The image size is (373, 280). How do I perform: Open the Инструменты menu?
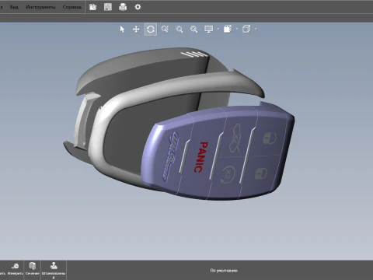pos(40,7)
